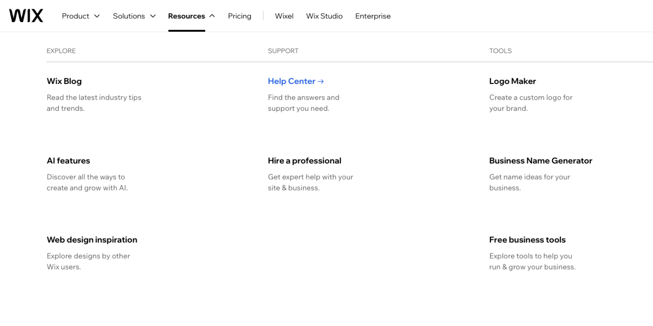Select Hire a professional
This screenshot has height=326, width=653.
(304, 161)
